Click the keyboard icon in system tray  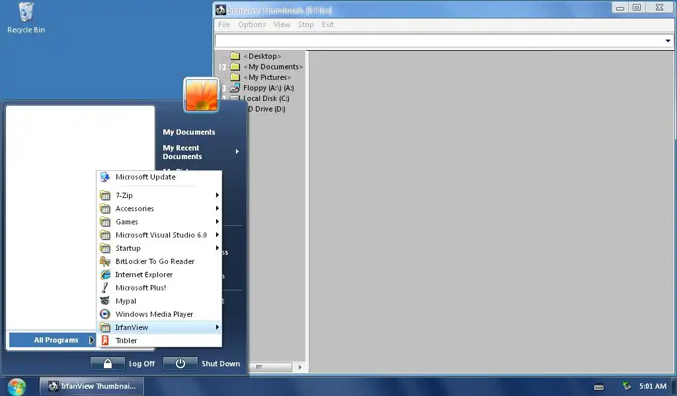[599, 387]
